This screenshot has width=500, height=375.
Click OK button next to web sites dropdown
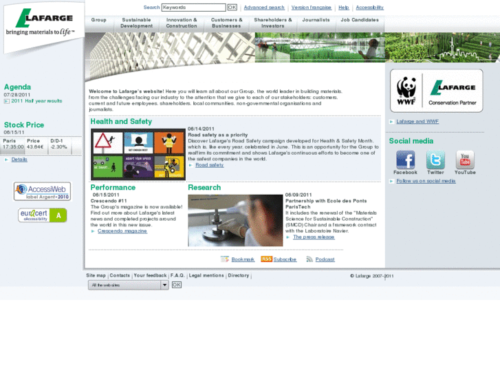177,285
